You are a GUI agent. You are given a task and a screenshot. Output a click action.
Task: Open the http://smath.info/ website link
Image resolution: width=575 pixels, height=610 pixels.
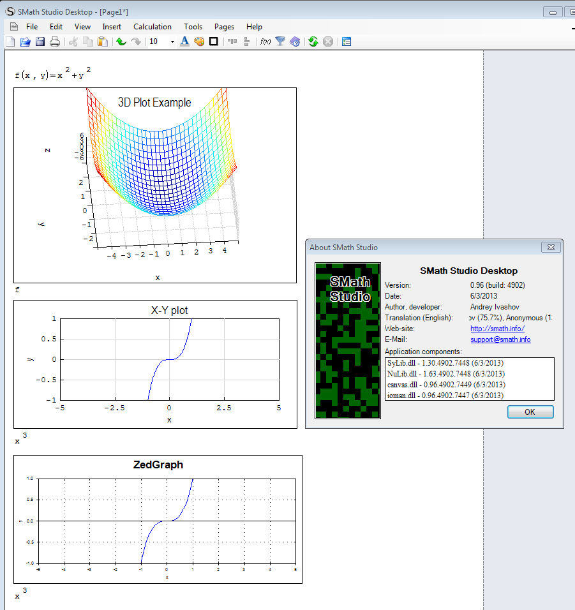(x=497, y=329)
